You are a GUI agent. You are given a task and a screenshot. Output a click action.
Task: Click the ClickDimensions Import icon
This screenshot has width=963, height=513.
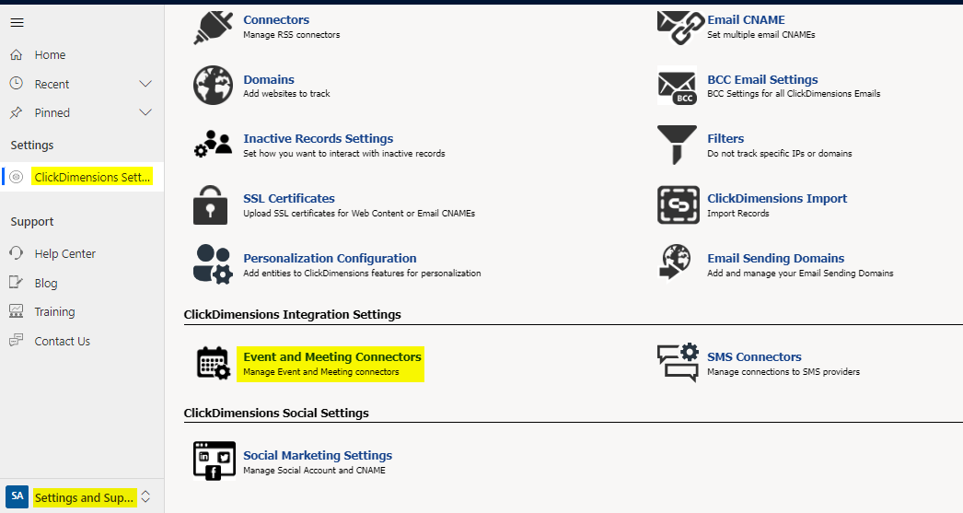[x=679, y=204]
